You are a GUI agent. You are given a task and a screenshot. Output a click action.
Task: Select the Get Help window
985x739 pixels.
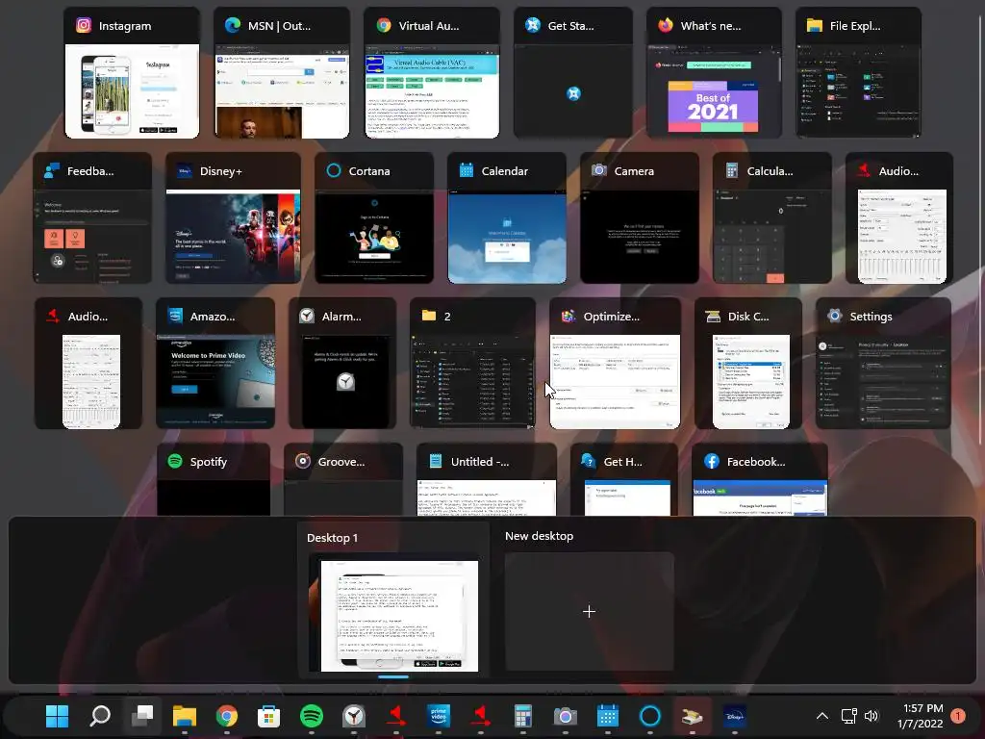(623, 479)
